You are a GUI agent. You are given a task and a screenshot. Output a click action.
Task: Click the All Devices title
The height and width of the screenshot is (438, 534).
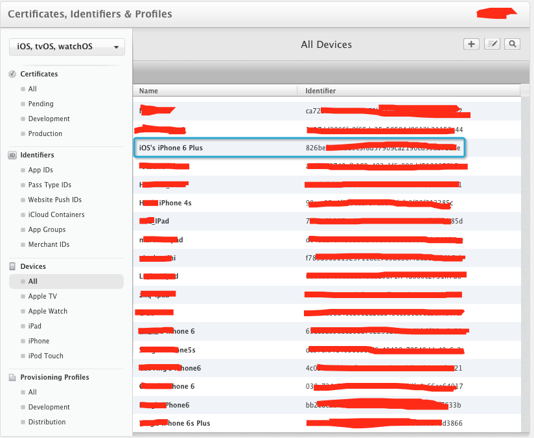[326, 45]
